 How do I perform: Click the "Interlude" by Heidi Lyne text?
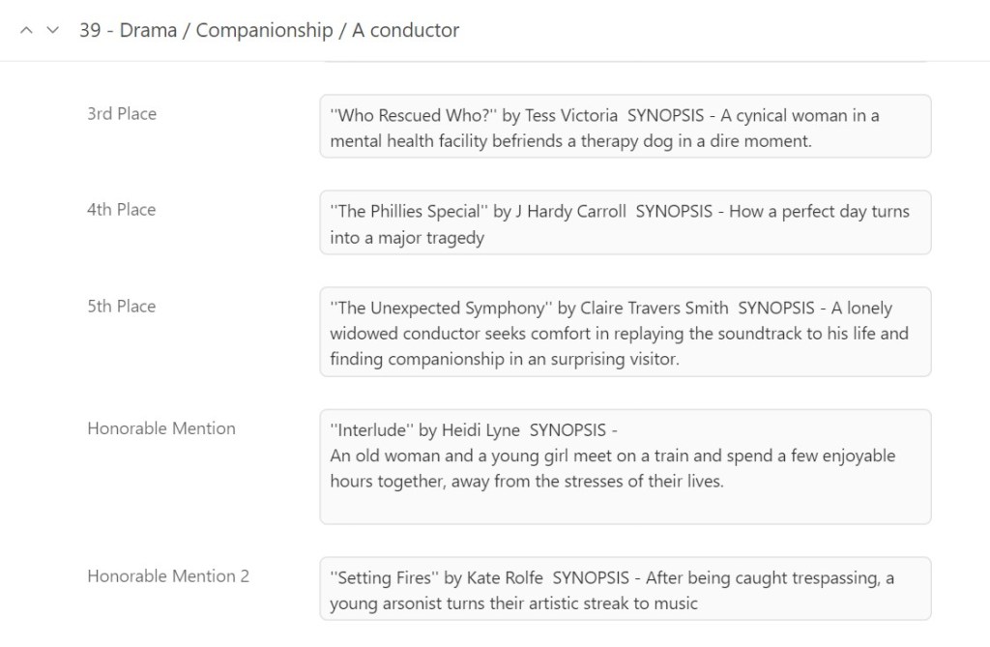pyautogui.click(x=425, y=430)
